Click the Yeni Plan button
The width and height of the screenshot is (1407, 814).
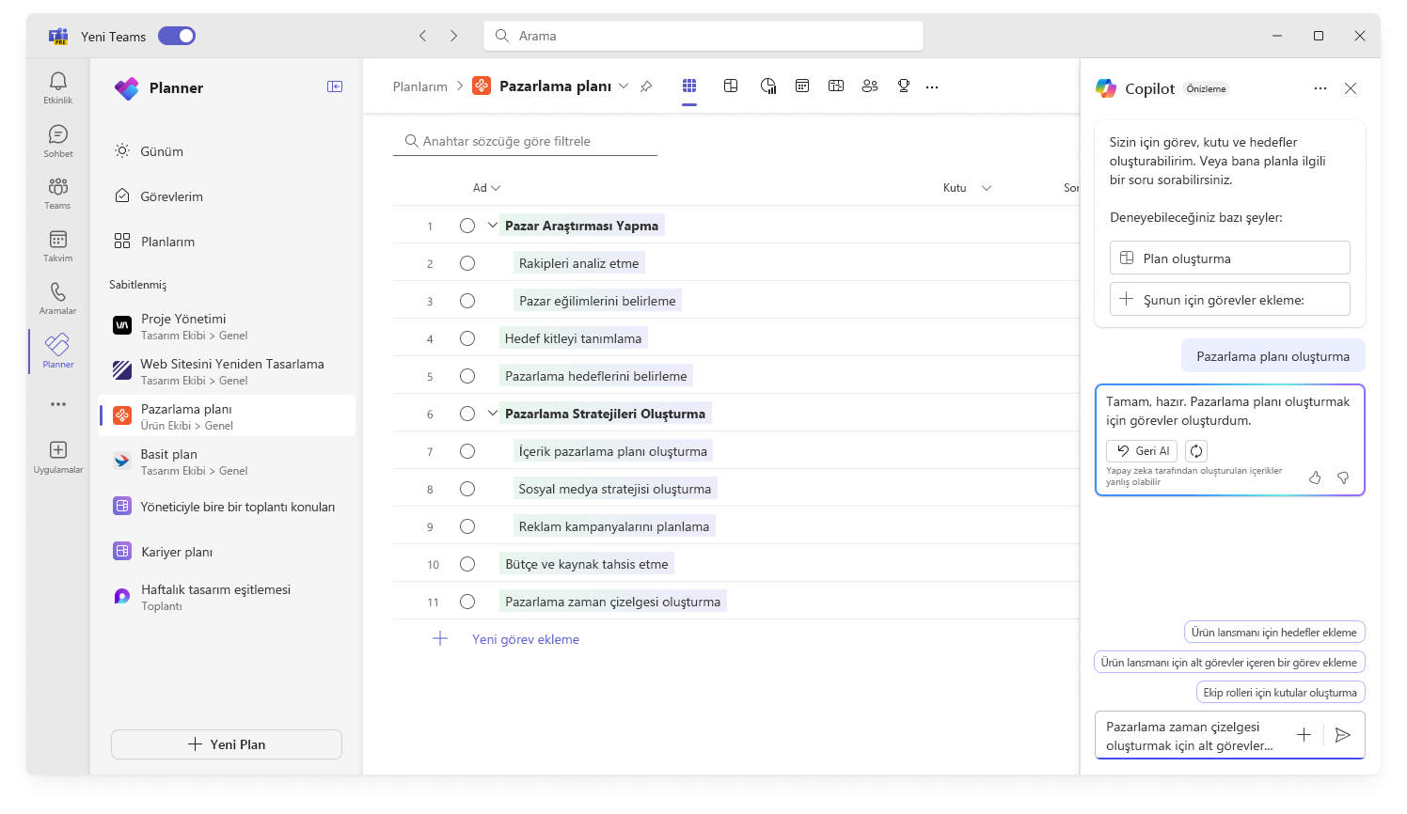click(227, 744)
